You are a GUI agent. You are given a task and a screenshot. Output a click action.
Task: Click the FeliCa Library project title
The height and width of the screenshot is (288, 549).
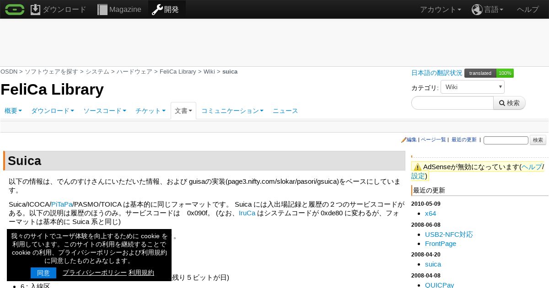point(52,90)
